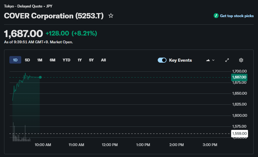Switch to the 5Y range
This screenshot has height=157, width=258.
pos(91,60)
